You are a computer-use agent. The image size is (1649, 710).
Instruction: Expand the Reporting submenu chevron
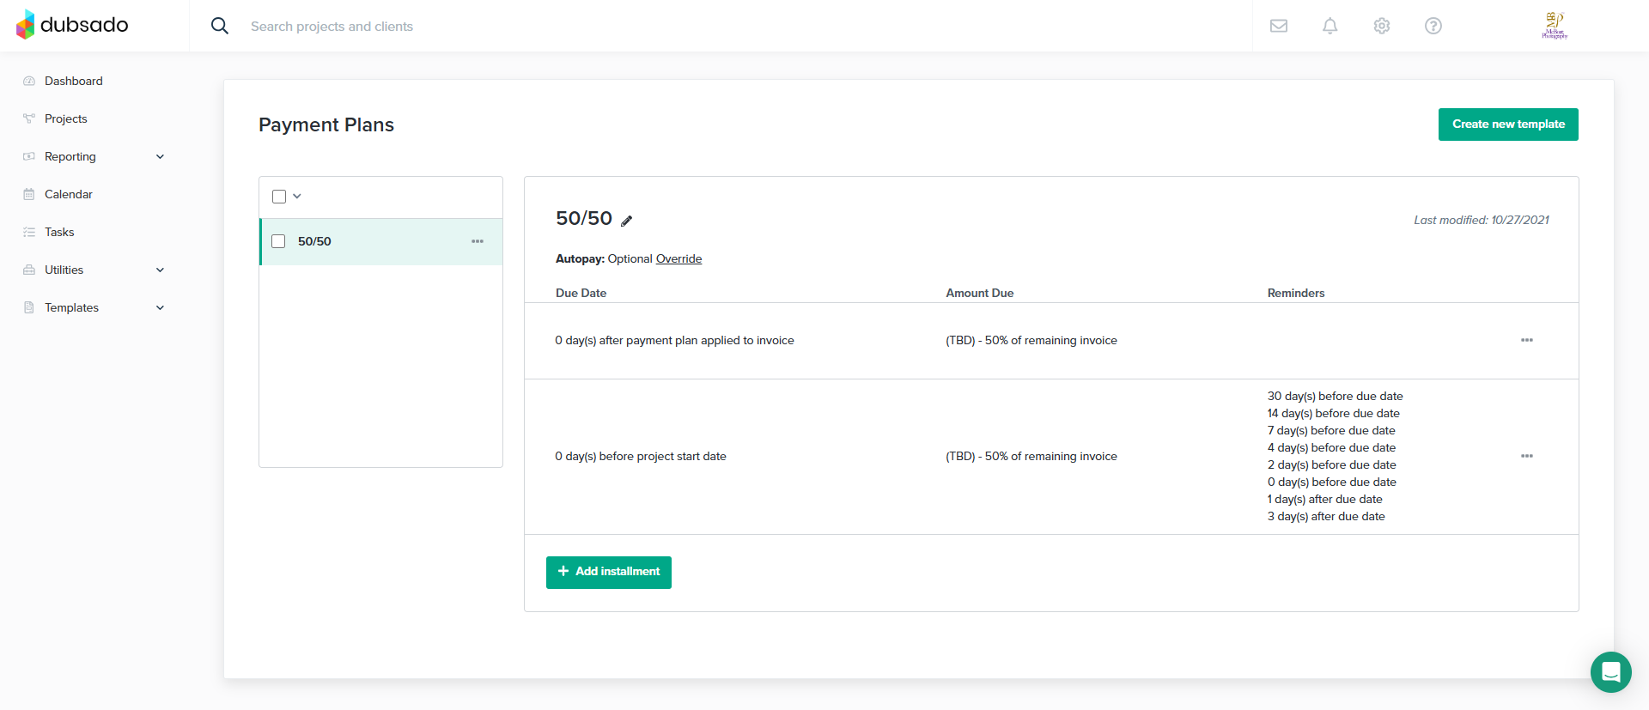tap(160, 156)
